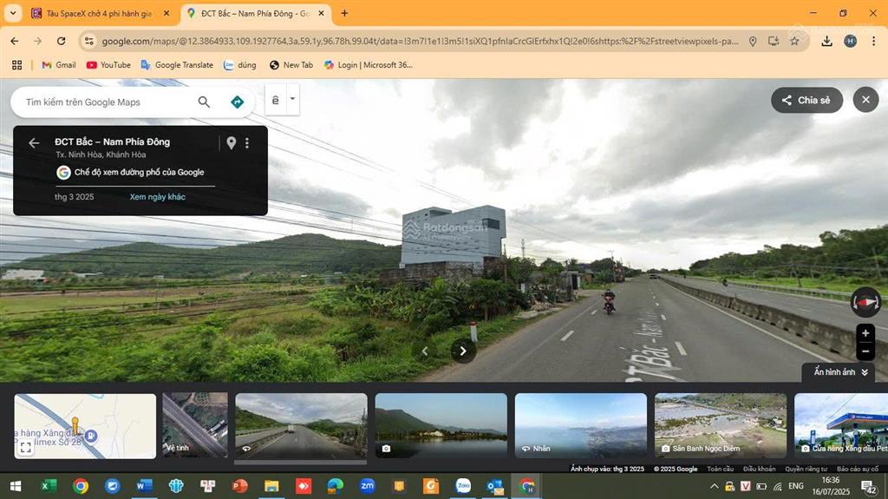Open directions with the blue arrow icon
This screenshot has width=888, height=499.
point(237,102)
